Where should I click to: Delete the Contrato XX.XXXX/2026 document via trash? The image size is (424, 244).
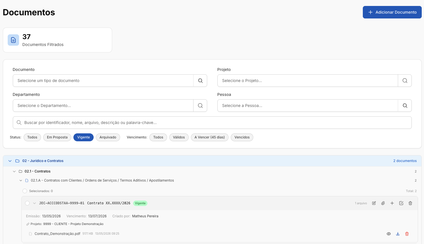point(410,203)
